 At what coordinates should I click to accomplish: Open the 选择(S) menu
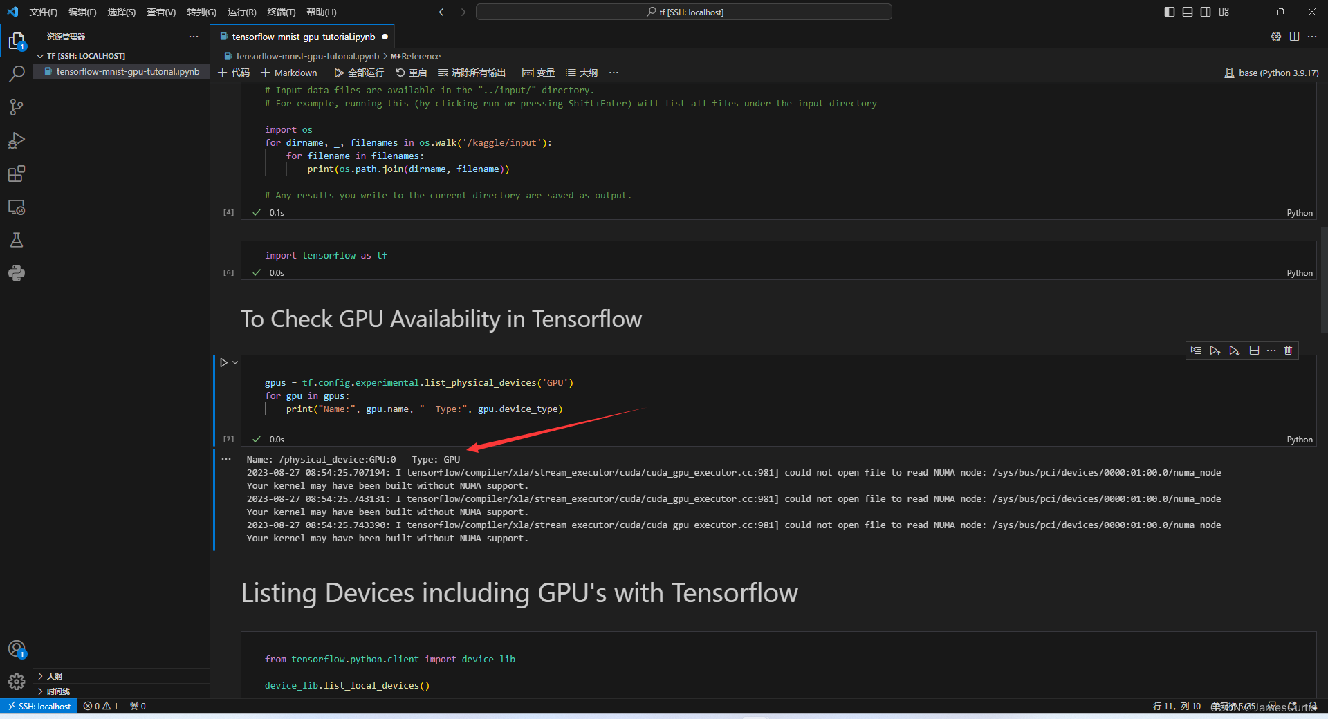(121, 12)
